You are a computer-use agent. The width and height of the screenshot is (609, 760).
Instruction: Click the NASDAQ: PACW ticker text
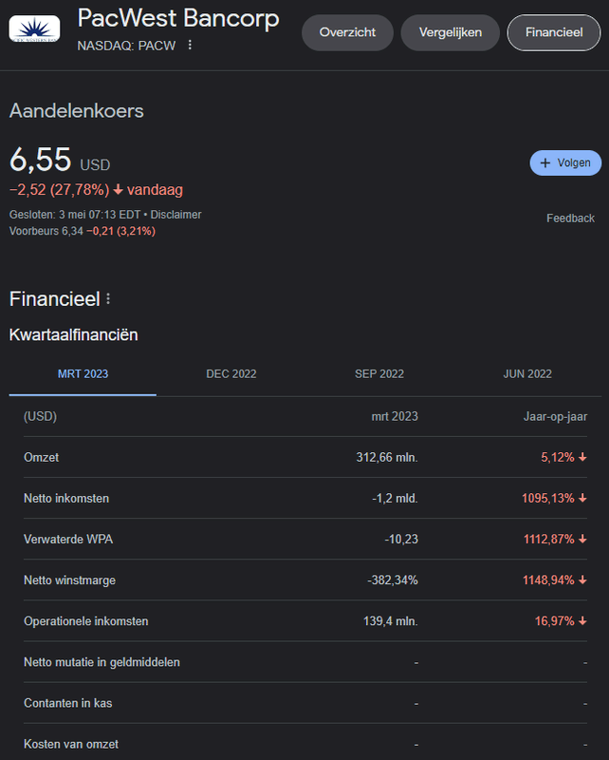pyautogui.click(x=126, y=46)
